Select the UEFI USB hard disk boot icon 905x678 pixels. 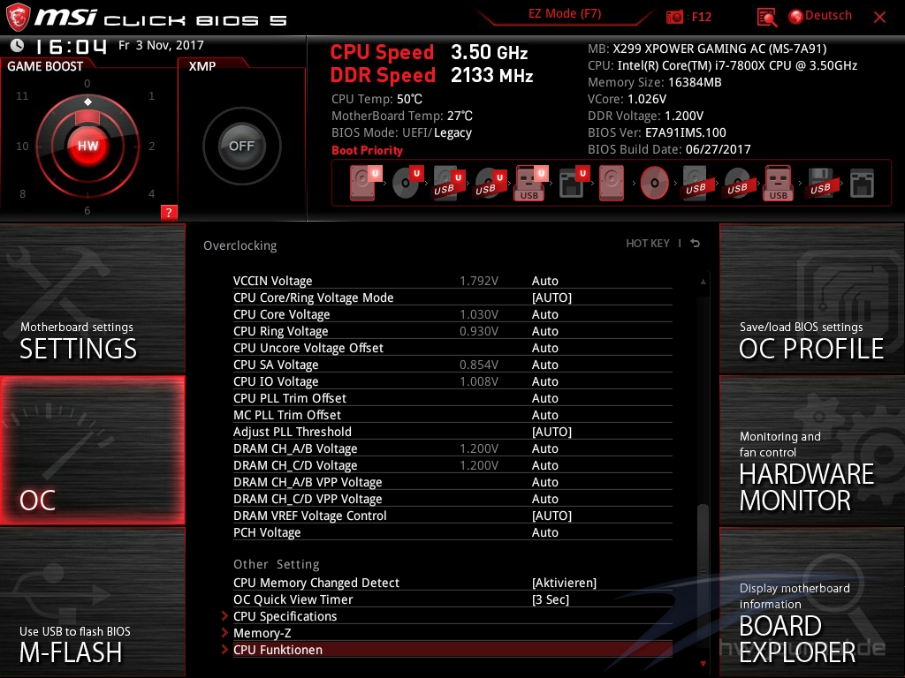point(448,184)
